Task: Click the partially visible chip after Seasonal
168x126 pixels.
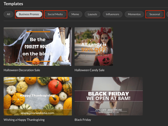Action: 167,14
